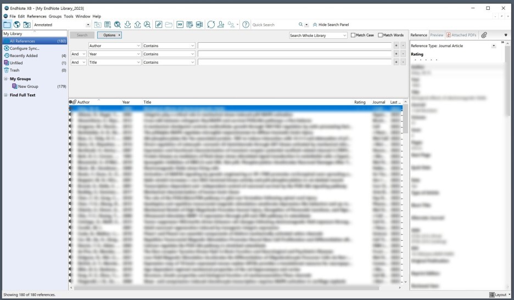This screenshot has width=514, height=300.
Task: Open the References menu
Action: point(37,16)
